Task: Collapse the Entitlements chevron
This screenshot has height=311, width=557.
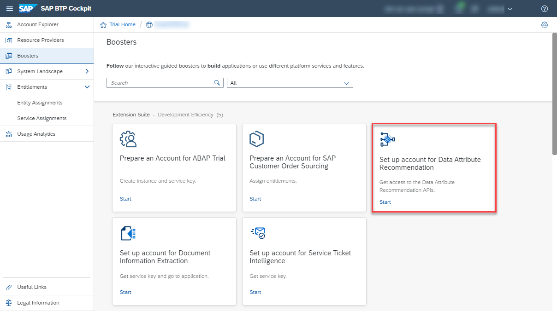Action: (87, 87)
